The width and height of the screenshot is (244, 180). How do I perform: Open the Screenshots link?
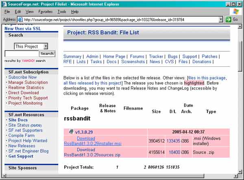(133, 61)
